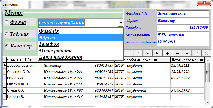Viewport: 213px width, 108px height.
Task: Click the Дата народження field 12.05.2011
Action: point(183,42)
